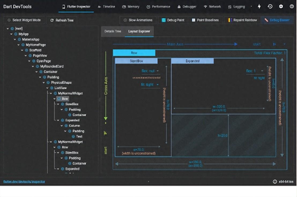The height and width of the screenshot is (197, 297).
Task: Click the widget icon next to ListView
Action: pos(52,88)
